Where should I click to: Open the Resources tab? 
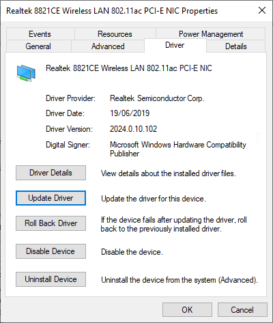(115, 34)
